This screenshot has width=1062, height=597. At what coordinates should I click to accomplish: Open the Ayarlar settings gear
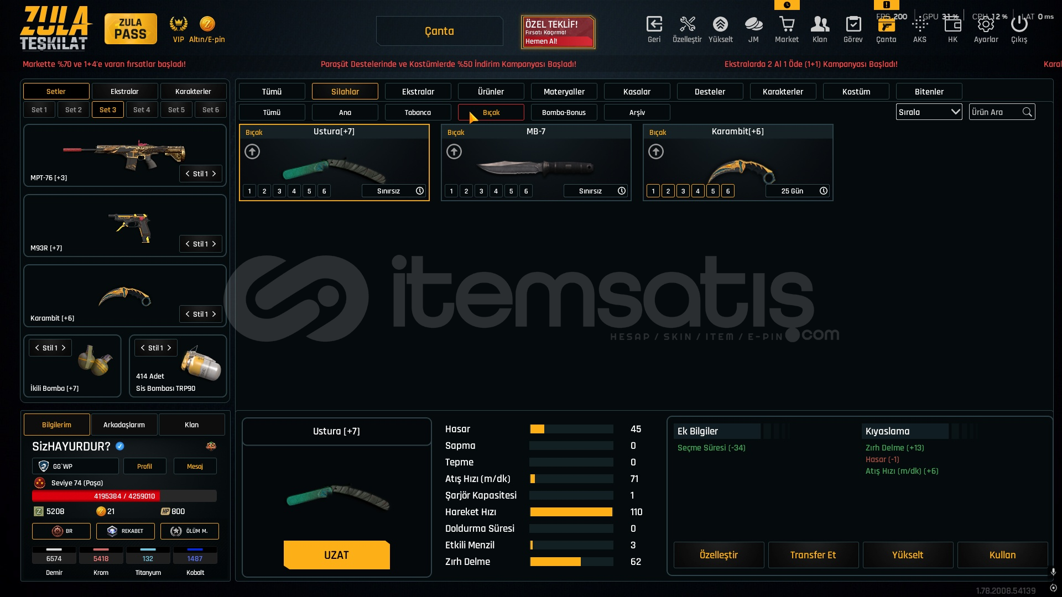[986, 24]
